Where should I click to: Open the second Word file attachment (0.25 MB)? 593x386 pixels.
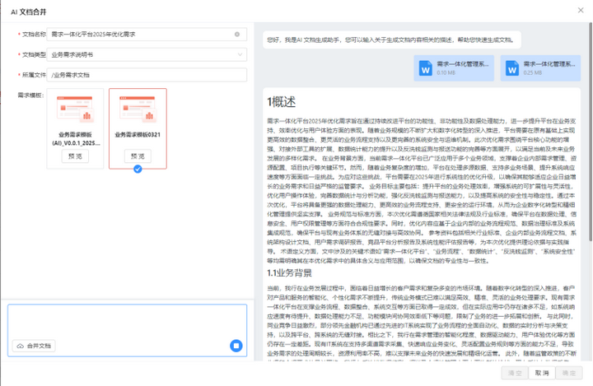click(x=540, y=68)
